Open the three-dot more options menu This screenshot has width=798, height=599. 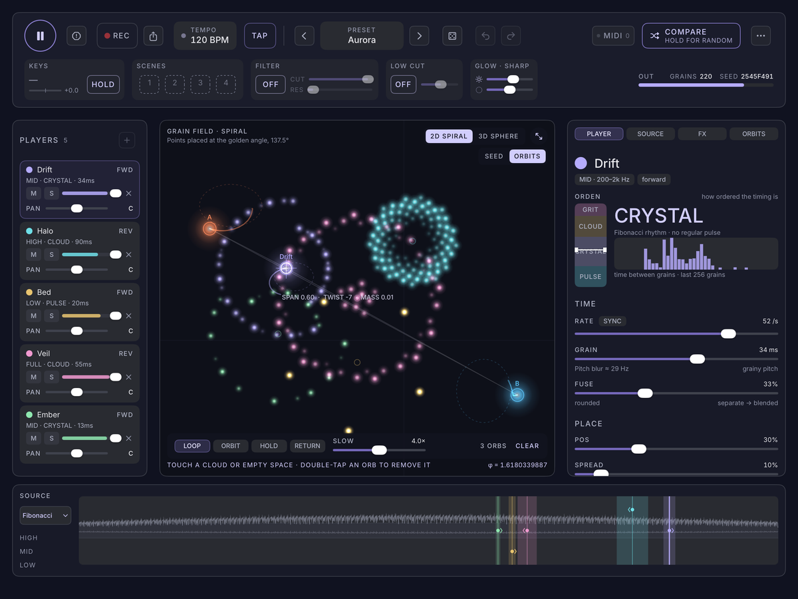tap(761, 36)
